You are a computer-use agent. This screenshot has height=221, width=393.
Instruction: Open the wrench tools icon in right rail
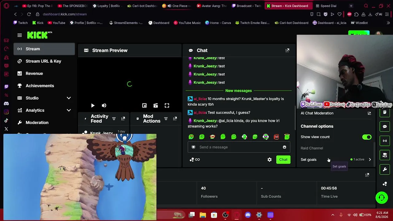[385, 169]
